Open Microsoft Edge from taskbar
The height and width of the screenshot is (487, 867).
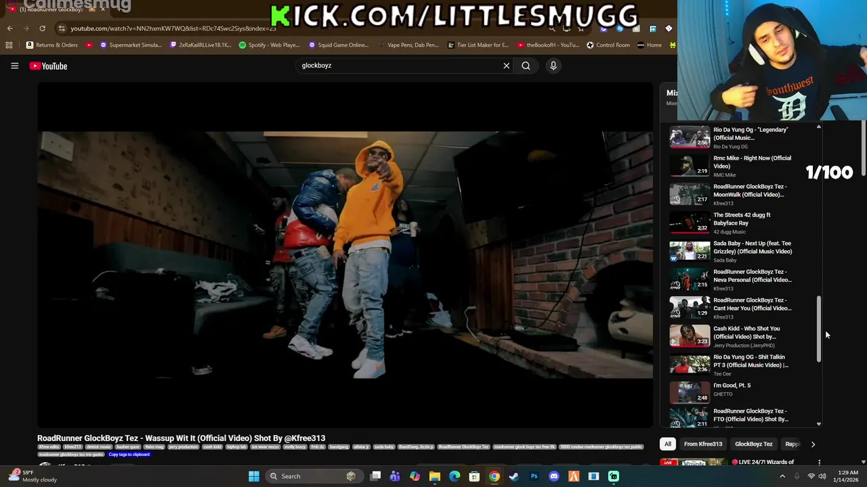[x=454, y=476]
